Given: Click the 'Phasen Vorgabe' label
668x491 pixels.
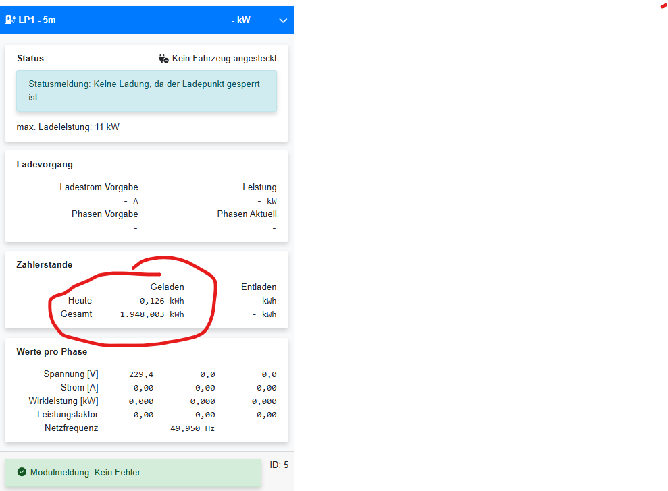Looking at the screenshot, I should coord(105,214).
